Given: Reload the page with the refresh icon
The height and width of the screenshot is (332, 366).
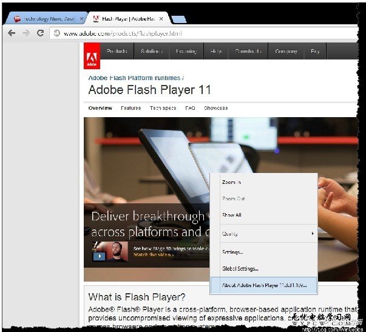Looking at the screenshot, I should tap(41, 33).
